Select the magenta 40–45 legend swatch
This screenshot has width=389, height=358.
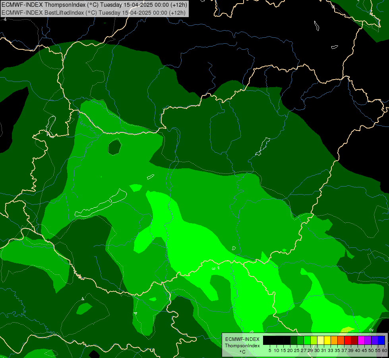[361, 340]
